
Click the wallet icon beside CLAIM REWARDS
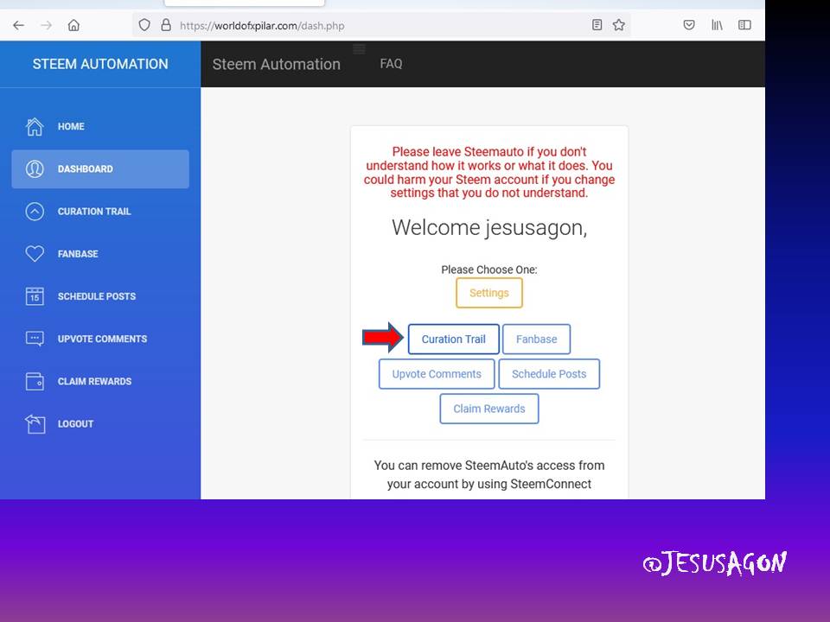coord(35,381)
